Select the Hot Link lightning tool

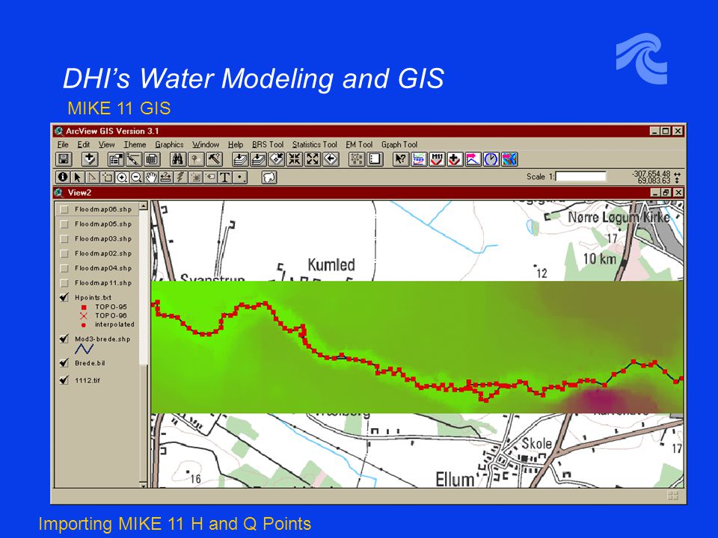pos(180,177)
